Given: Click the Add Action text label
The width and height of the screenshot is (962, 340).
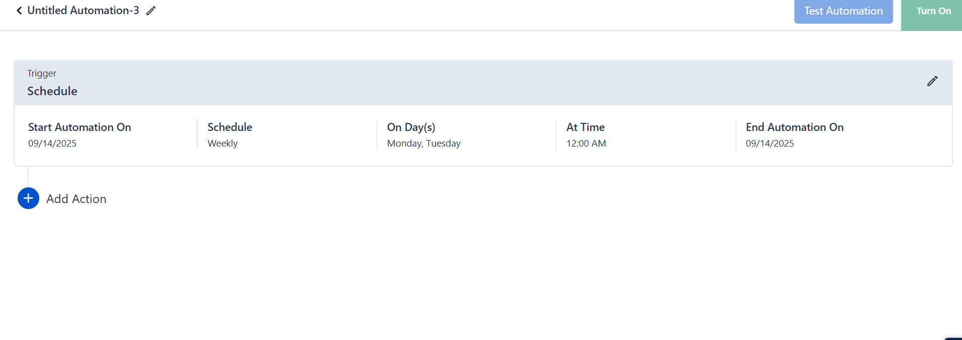Looking at the screenshot, I should point(77,199).
